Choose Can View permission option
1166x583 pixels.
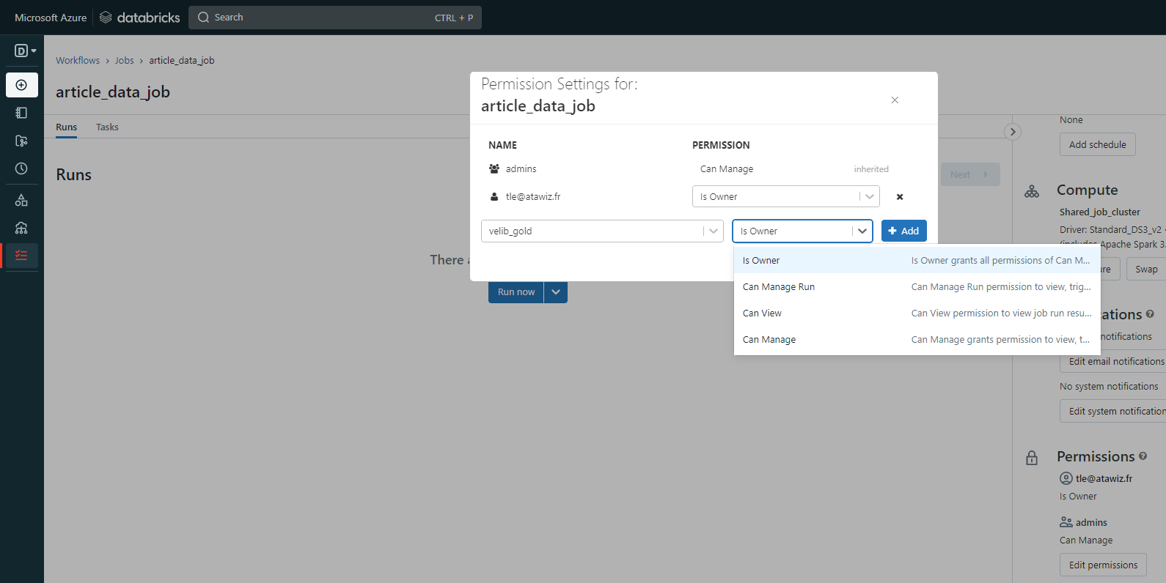pyautogui.click(x=762, y=313)
